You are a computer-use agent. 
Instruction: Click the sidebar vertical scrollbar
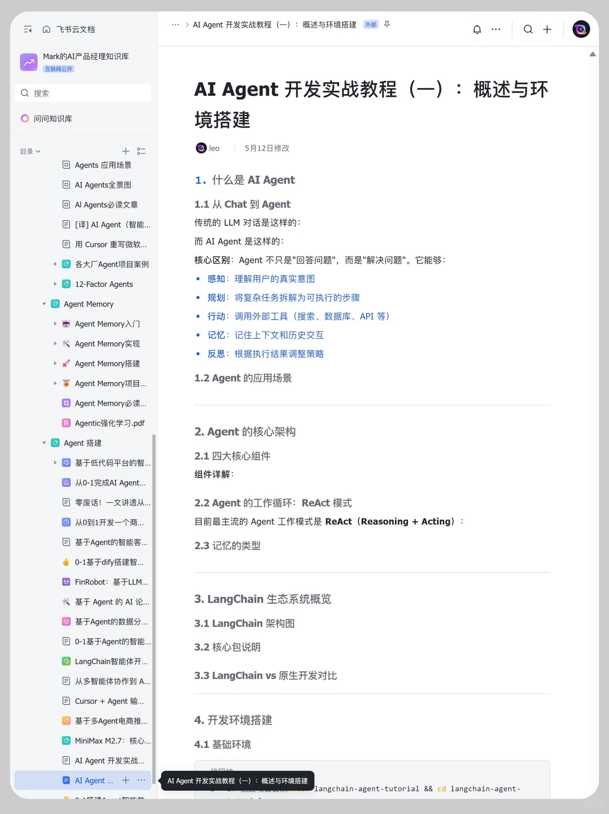[x=154, y=609]
